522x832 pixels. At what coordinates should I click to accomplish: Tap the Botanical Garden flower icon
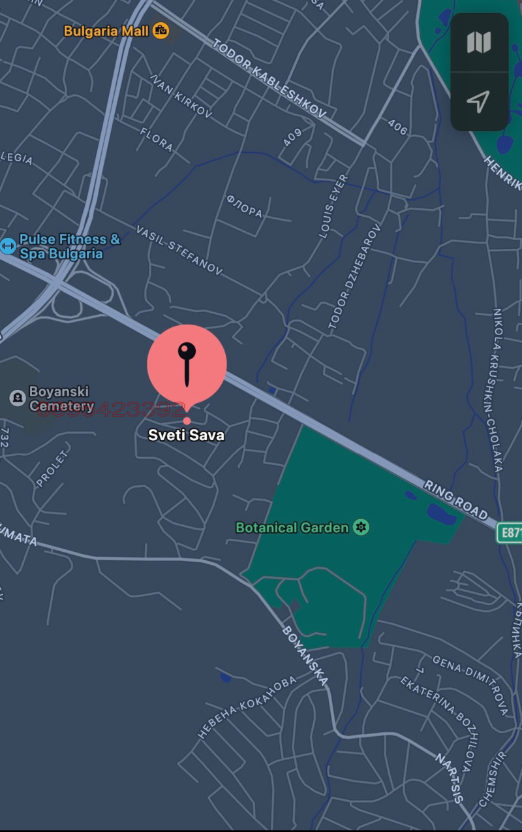point(361,527)
